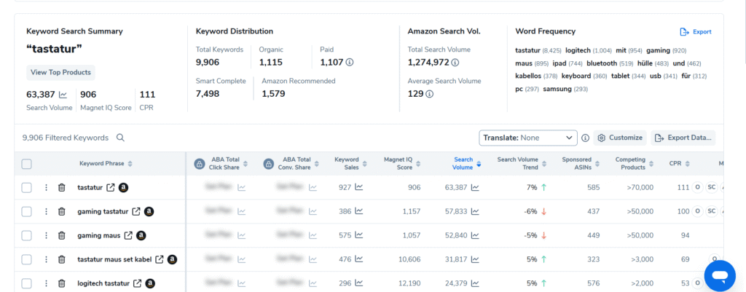
Task: Click the word 'kabellos' in Word Frequency
Action: coord(528,76)
